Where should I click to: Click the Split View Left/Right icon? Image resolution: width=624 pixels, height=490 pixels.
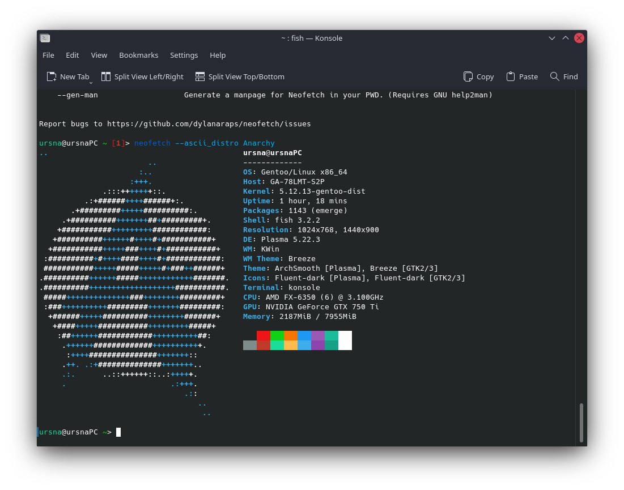coord(106,77)
